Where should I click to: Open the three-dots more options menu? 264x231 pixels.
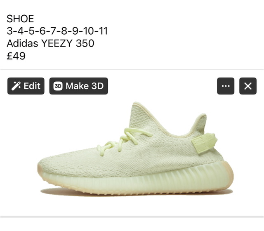(226, 86)
